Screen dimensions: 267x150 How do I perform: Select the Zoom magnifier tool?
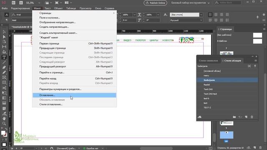coord(4,124)
